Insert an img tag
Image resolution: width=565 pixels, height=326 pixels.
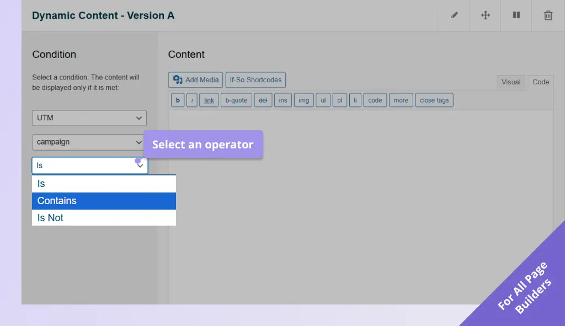point(303,100)
